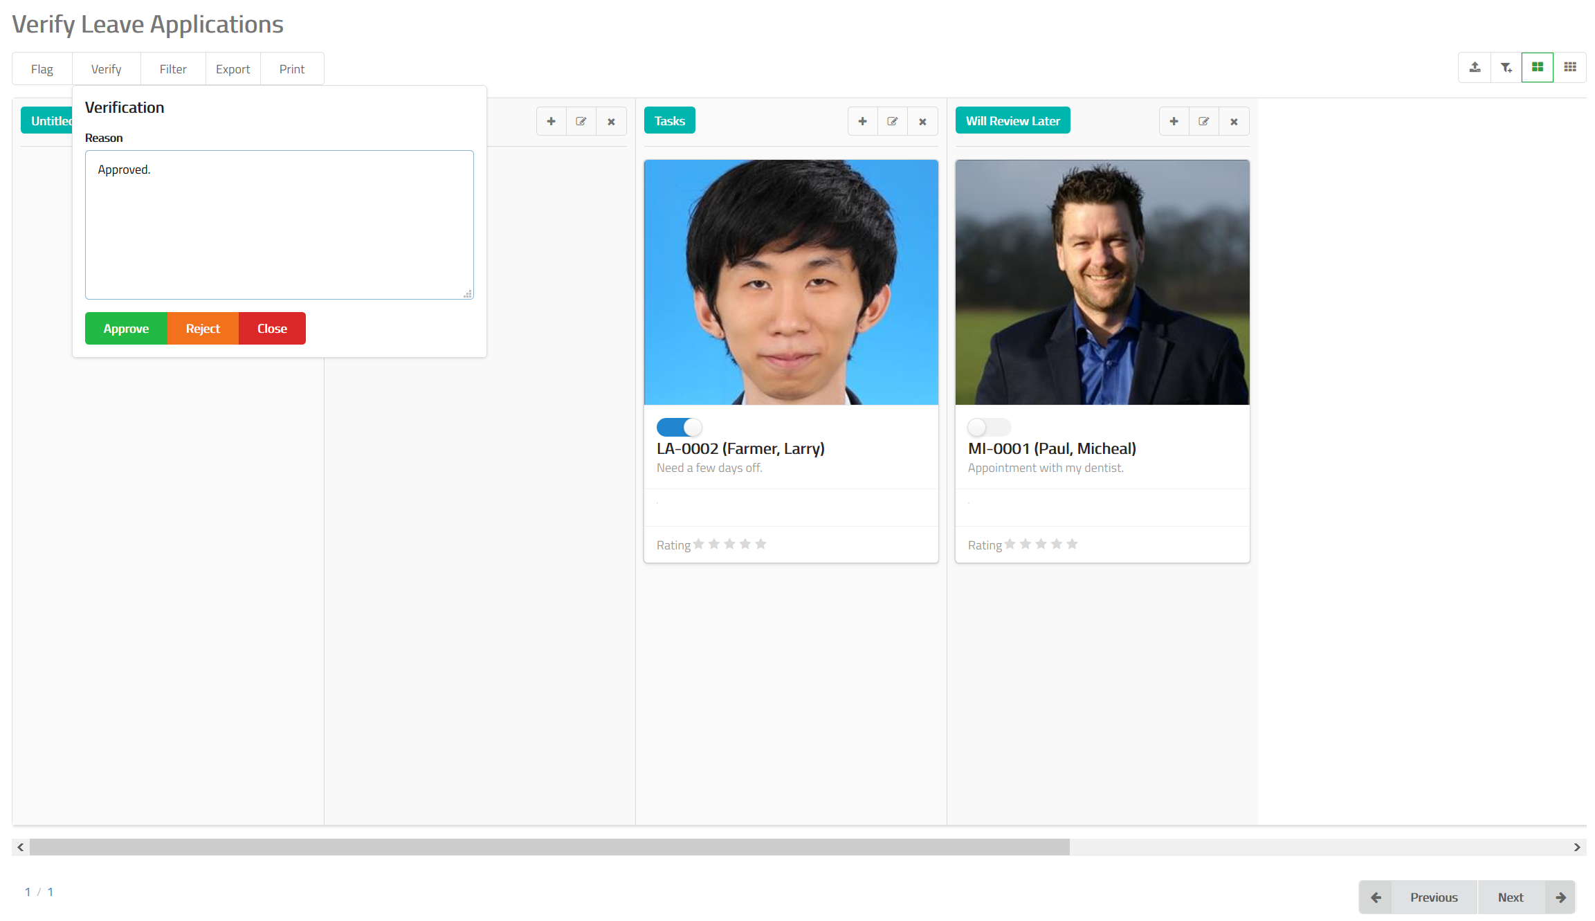Edit the Will Review Later column
The height and width of the screenshot is (921, 1595).
(x=1203, y=121)
